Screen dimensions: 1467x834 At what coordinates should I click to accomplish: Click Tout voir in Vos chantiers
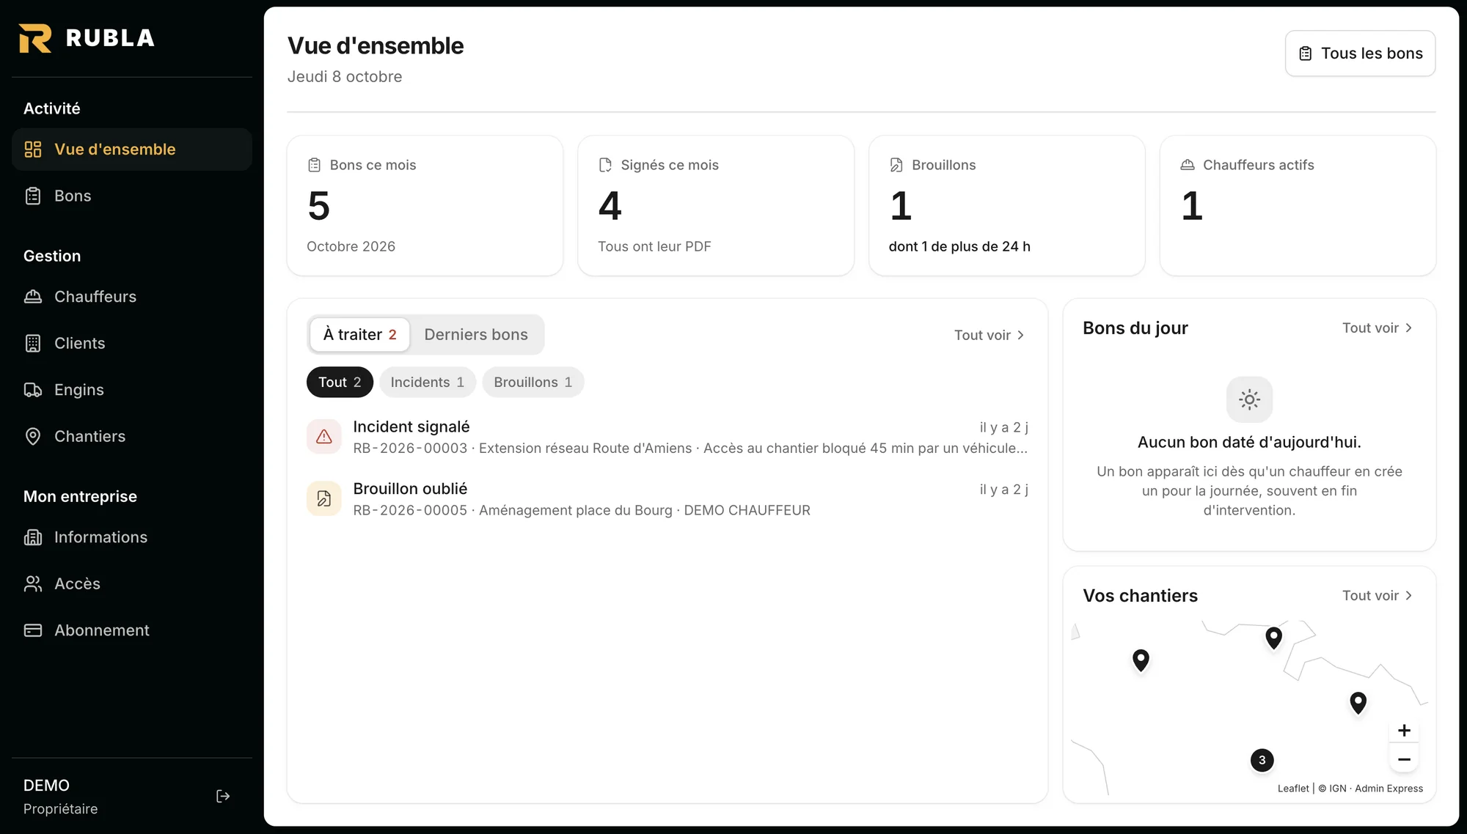coord(1377,596)
